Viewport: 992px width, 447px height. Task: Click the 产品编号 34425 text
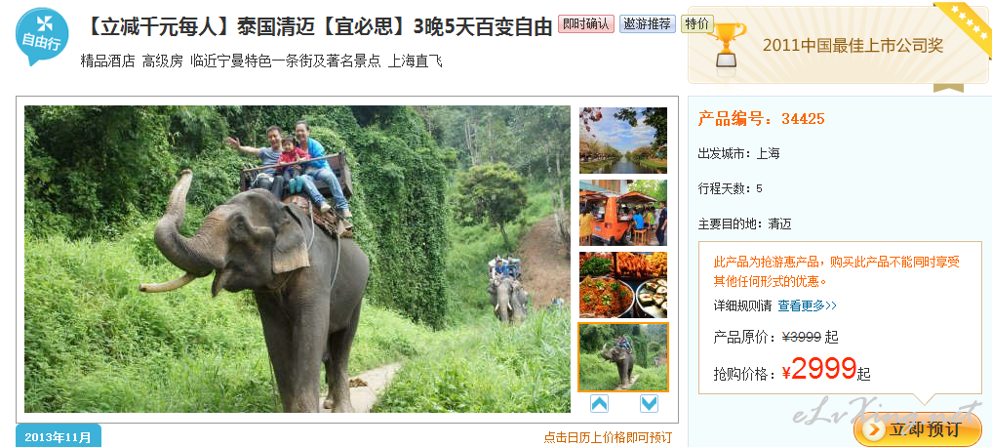[x=761, y=118]
